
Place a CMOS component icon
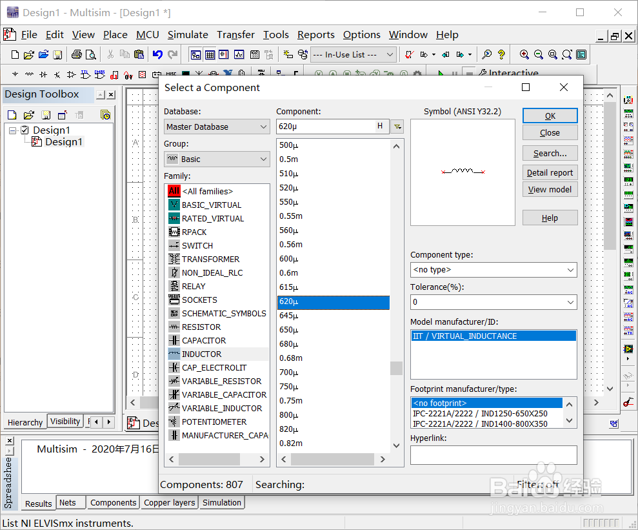point(100,74)
